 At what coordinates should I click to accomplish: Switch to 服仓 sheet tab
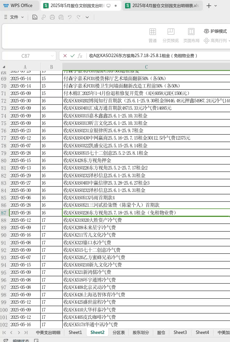point(161,332)
